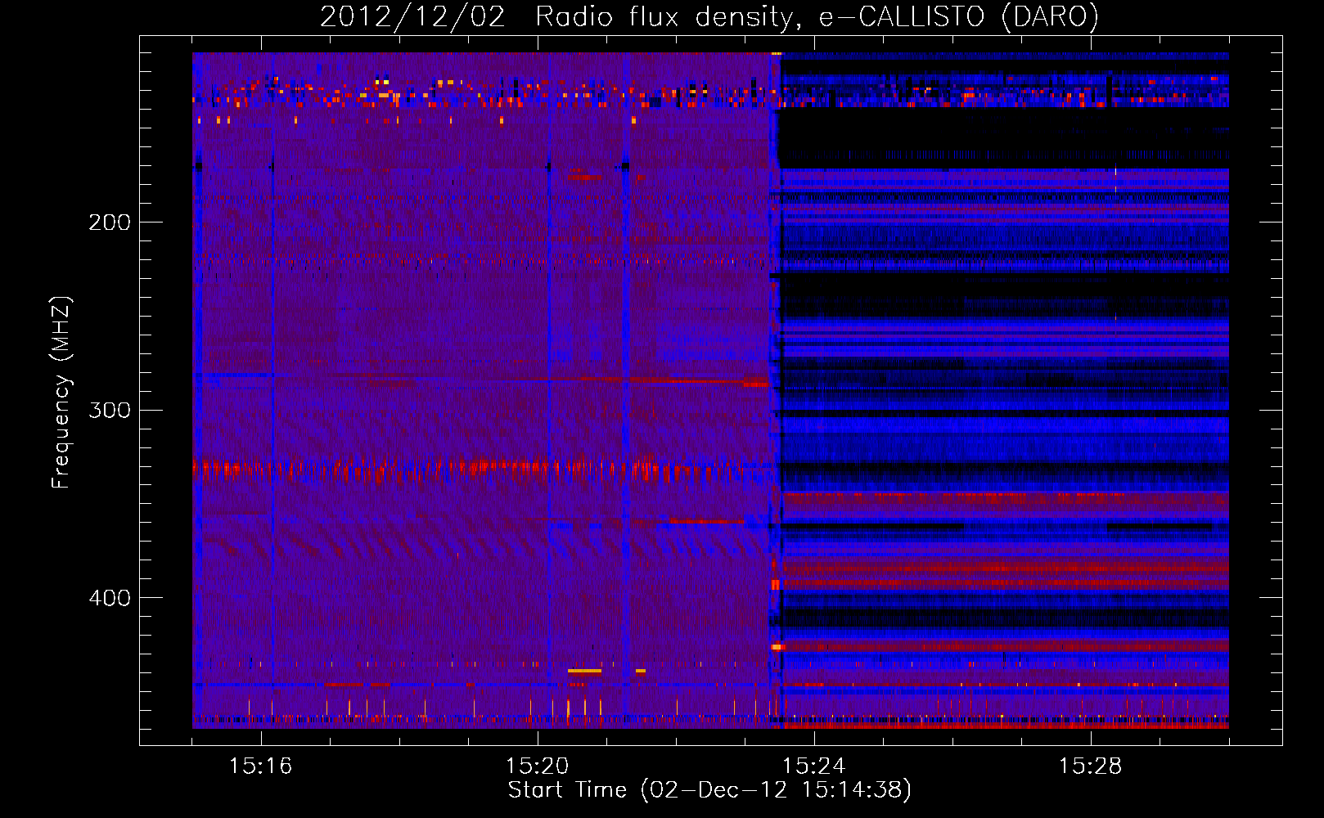
Task: Click the 'Frequency (MHZ)' axis label
Action: (61, 392)
